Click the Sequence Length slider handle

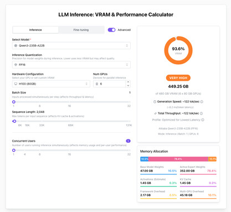(x=14, y=121)
